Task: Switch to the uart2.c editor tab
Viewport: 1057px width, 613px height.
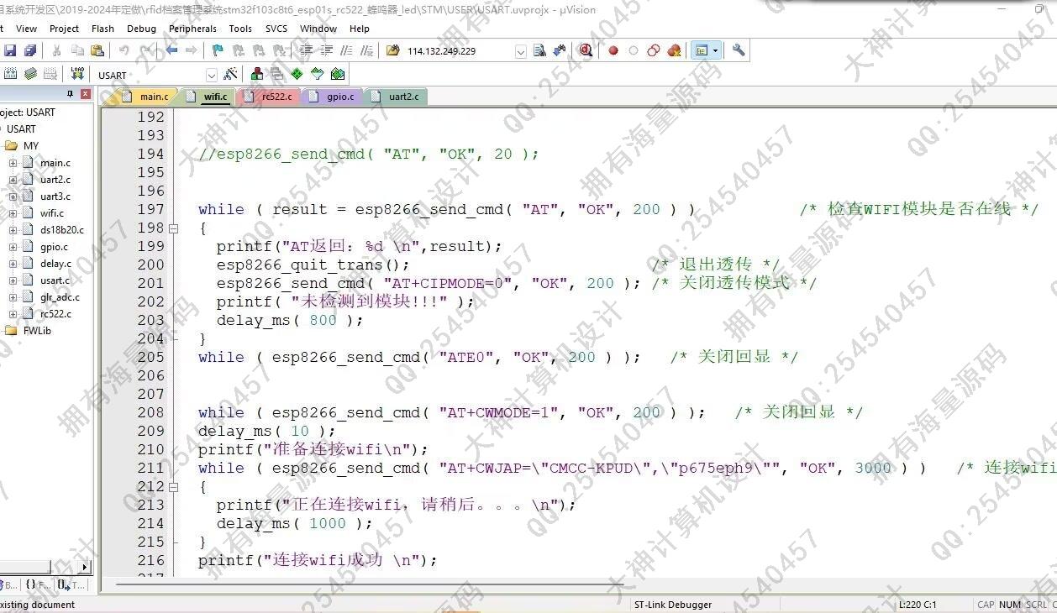Action: [x=396, y=97]
